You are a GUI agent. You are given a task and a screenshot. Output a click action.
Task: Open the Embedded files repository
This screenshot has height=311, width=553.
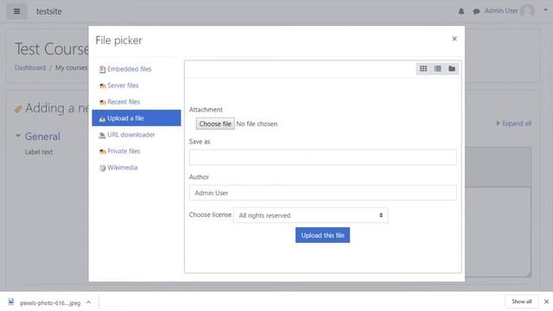coord(129,69)
